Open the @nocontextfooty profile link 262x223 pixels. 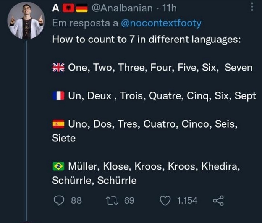[x=161, y=23]
